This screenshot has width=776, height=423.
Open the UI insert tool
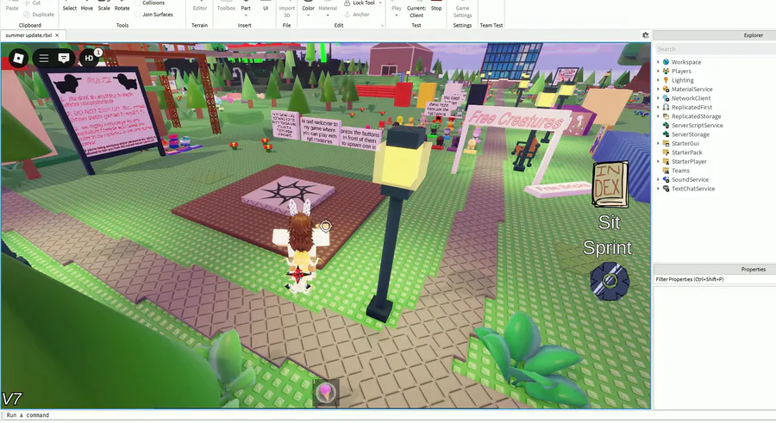pyautogui.click(x=266, y=6)
